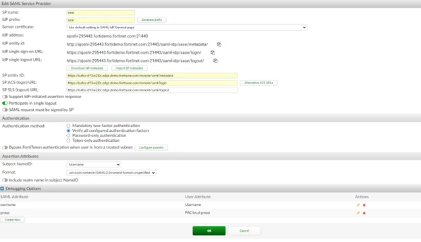The height and width of the screenshot is (242, 421).
Task: Enable SAML request must be signed by SP
Action: [x=5, y=110]
